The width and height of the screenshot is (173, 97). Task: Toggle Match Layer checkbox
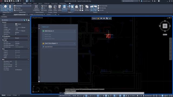[43, 34]
